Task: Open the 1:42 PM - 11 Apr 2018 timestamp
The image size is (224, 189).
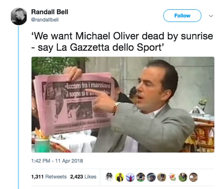Action: pyautogui.click(x=57, y=161)
